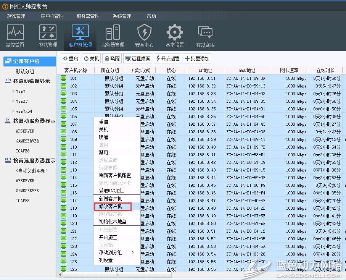346x280 pixels.
Task: Open the 监控首页 monitoring home icon
Action: coord(15,36)
